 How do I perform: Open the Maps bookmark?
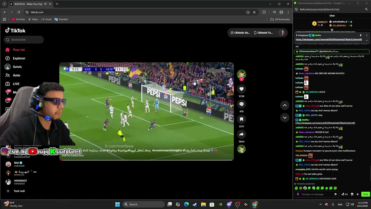[33, 19]
